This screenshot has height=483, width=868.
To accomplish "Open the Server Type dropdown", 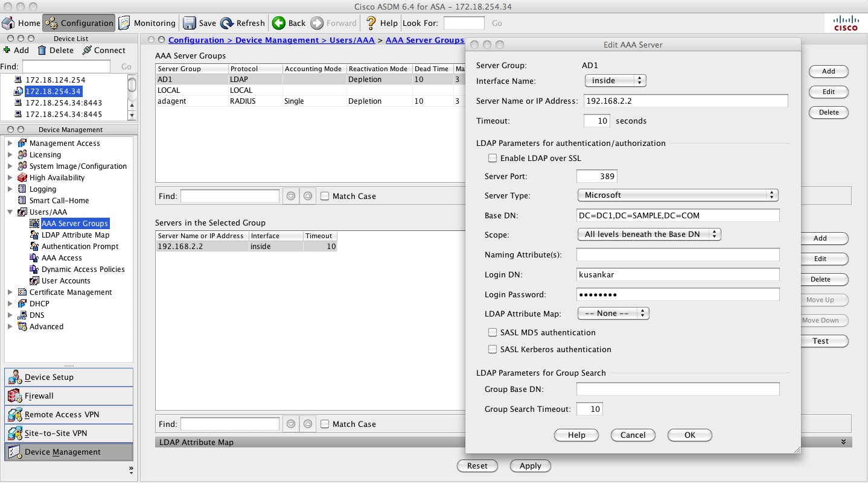I will pyautogui.click(x=677, y=195).
